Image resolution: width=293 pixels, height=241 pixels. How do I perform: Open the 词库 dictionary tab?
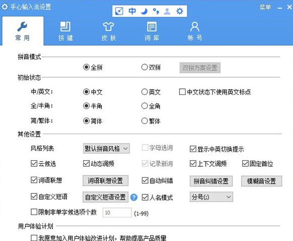(152, 31)
